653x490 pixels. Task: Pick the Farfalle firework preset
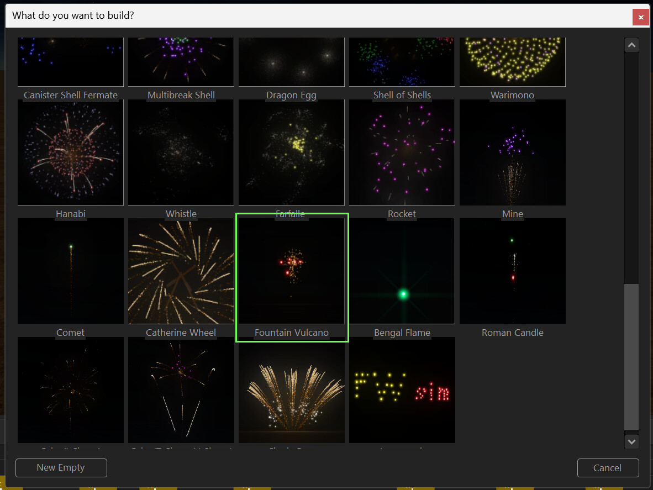pyautogui.click(x=292, y=152)
